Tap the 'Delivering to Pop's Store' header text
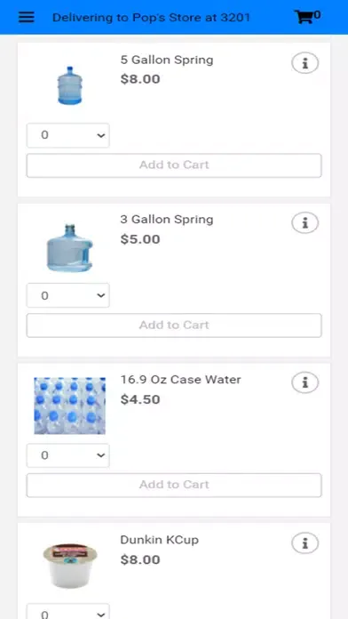 (151, 18)
